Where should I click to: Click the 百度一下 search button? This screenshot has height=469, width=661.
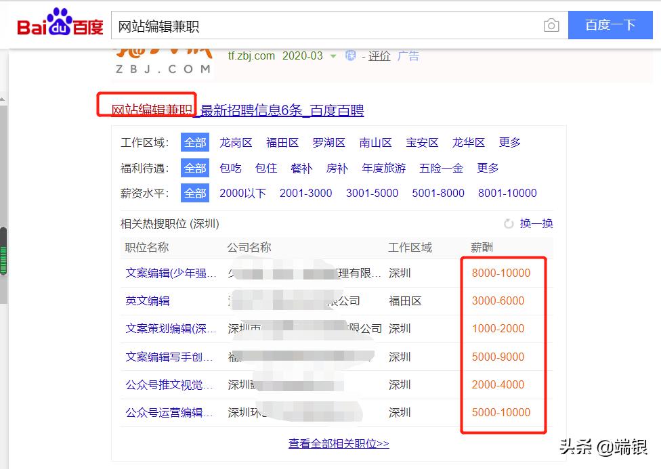click(x=610, y=25)
